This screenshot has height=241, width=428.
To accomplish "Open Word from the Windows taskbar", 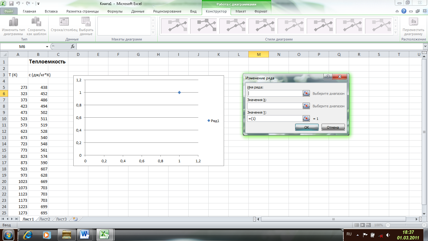I will (x=85, y=234).
